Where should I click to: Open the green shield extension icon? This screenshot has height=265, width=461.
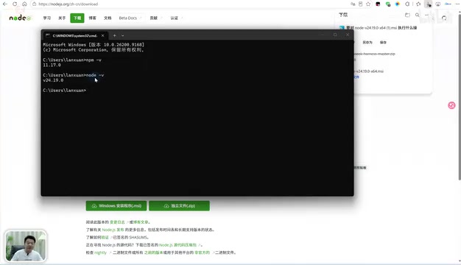pyautogui.click(x=388, y=4)
